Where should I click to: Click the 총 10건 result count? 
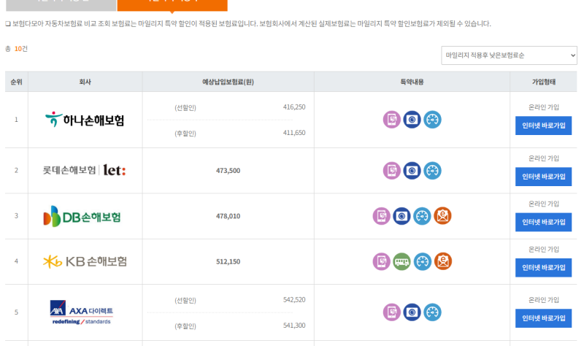pyautogui.click(x=16, y=49)
